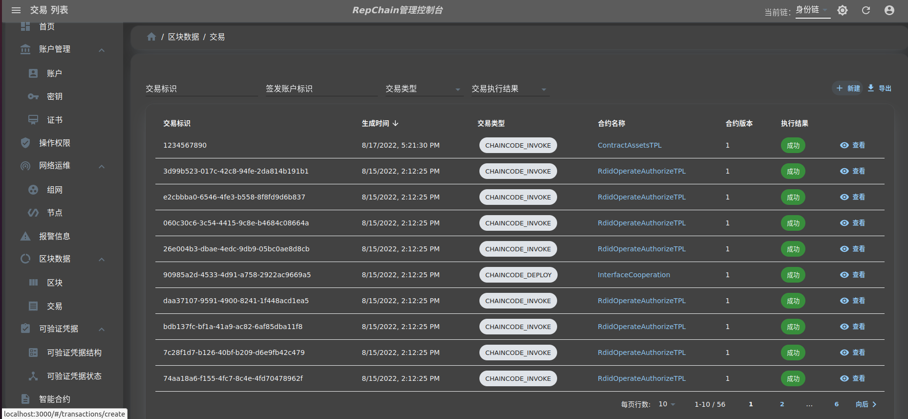Click the 可验证凭据 clipboard check icon
Viewport: 908px width, 419px height.
click(25, 329)
